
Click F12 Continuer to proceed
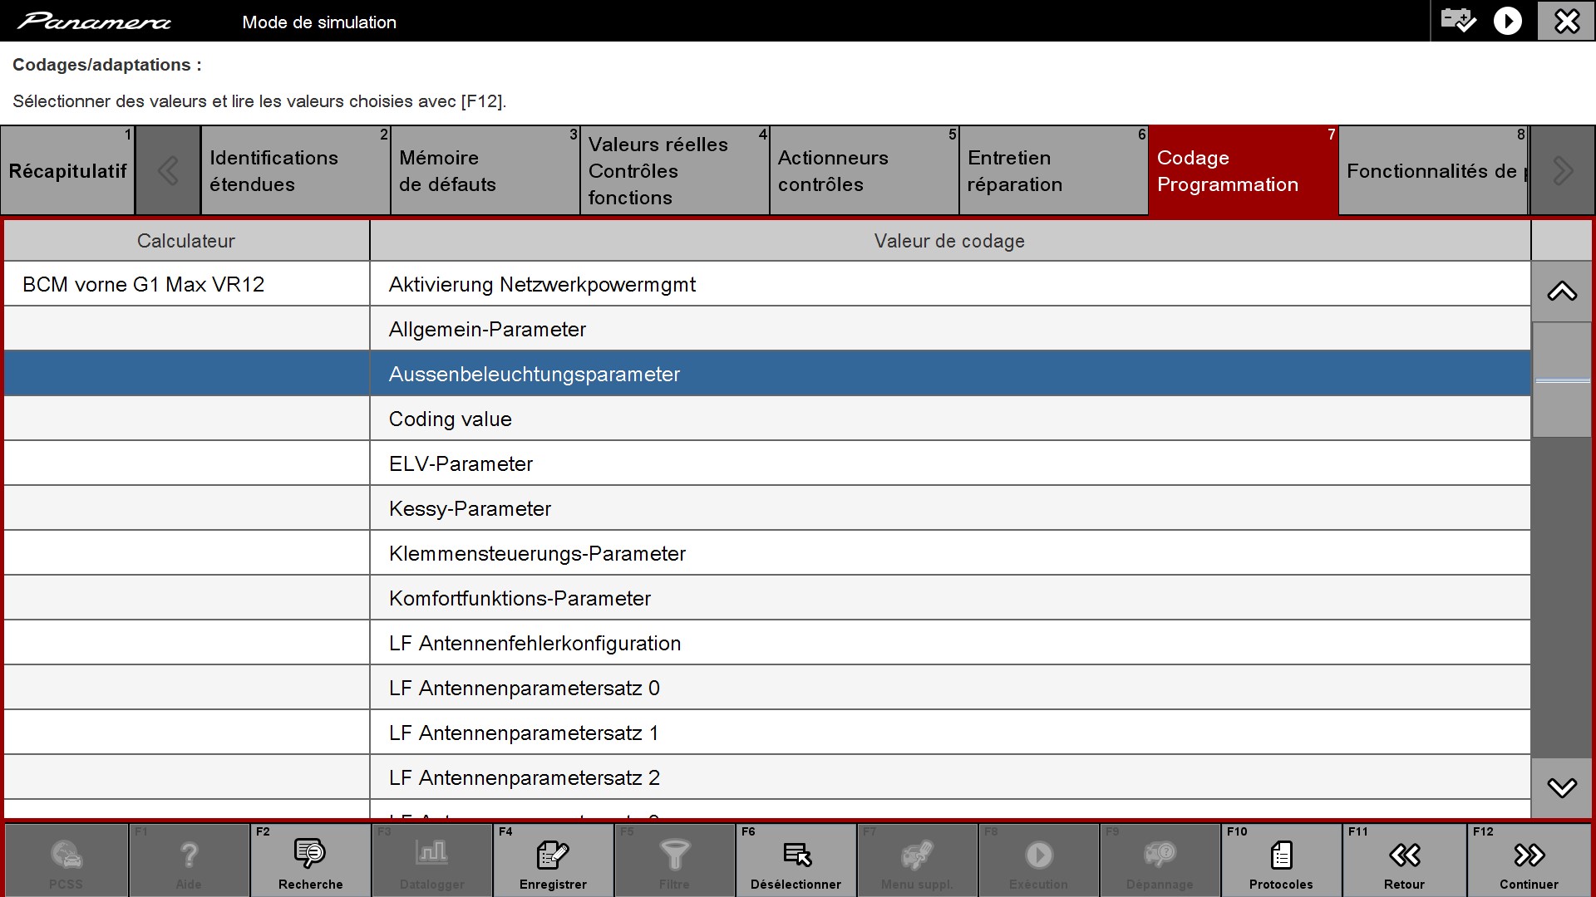[x=1529, y=860]
